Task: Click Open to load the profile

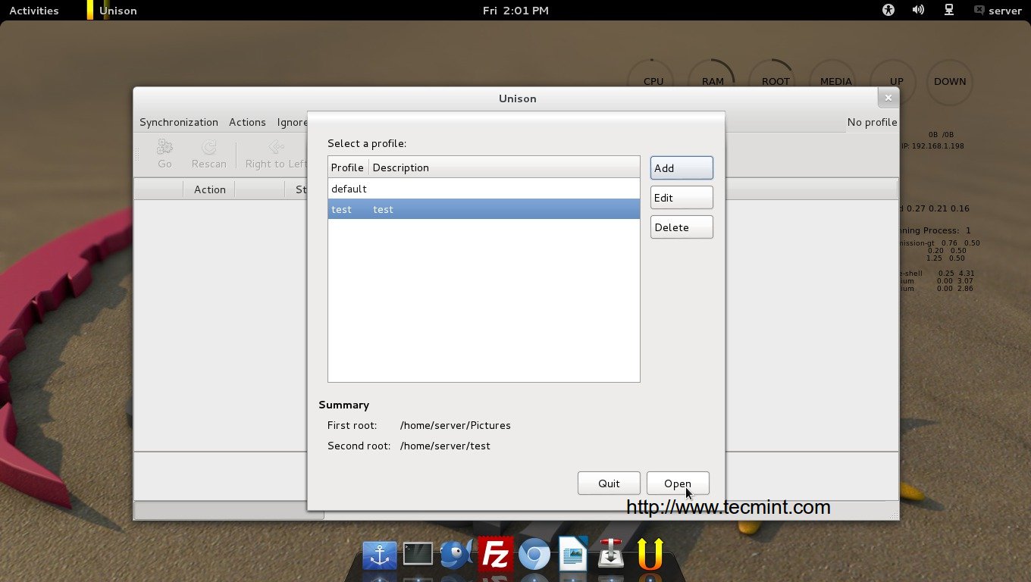Action: tap(677, 483)
